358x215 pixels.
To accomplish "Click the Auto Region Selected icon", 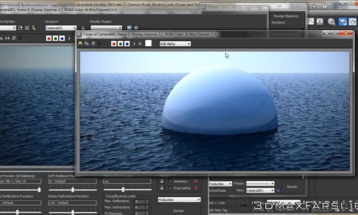I will [27, 28].
